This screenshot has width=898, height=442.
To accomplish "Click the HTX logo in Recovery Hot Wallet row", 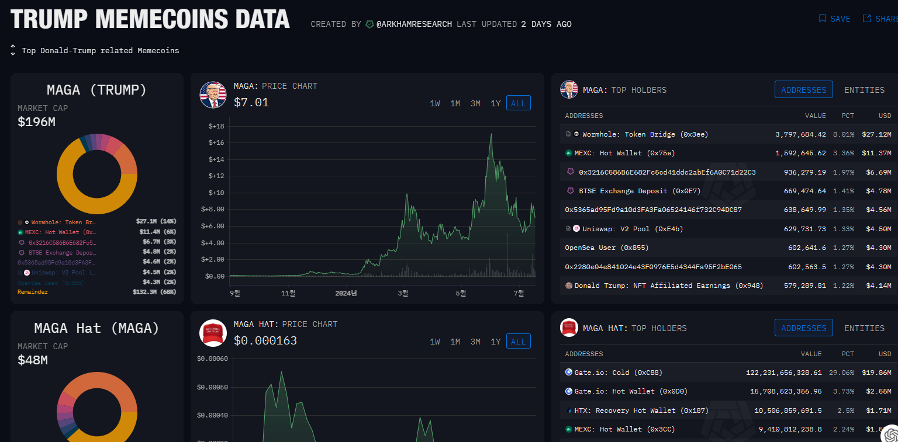I will (569, 410).
